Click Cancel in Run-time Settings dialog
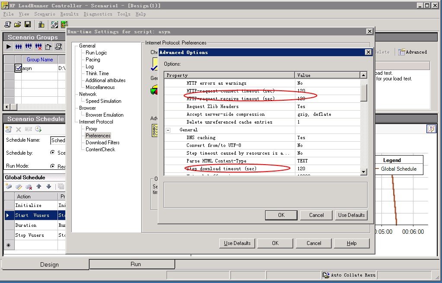This screenshot has width=442, height=283. (314, 243)
